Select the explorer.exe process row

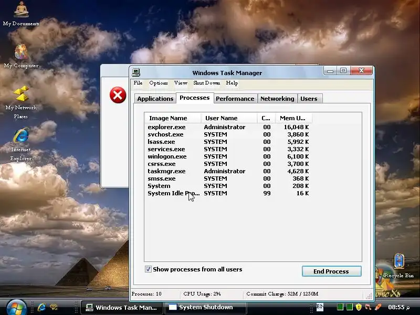pos(228,127)
